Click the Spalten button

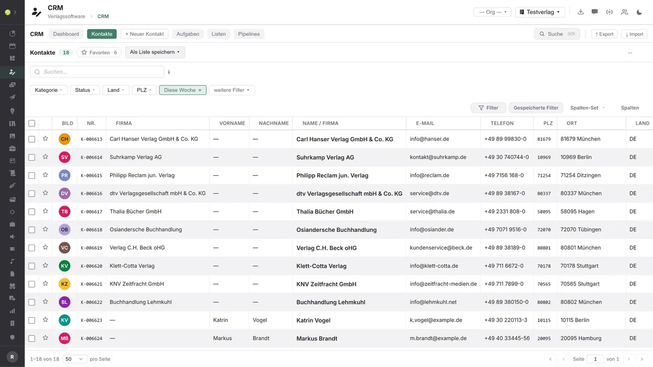tap(630, 108)
